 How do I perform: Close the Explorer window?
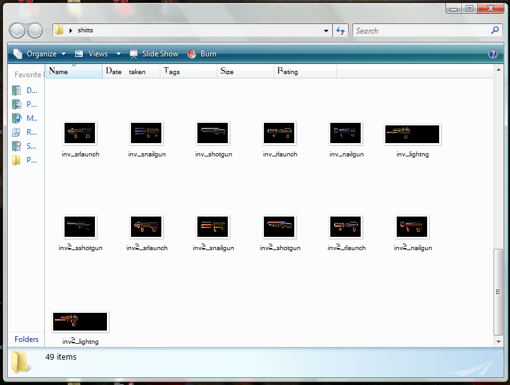[490, 9]
